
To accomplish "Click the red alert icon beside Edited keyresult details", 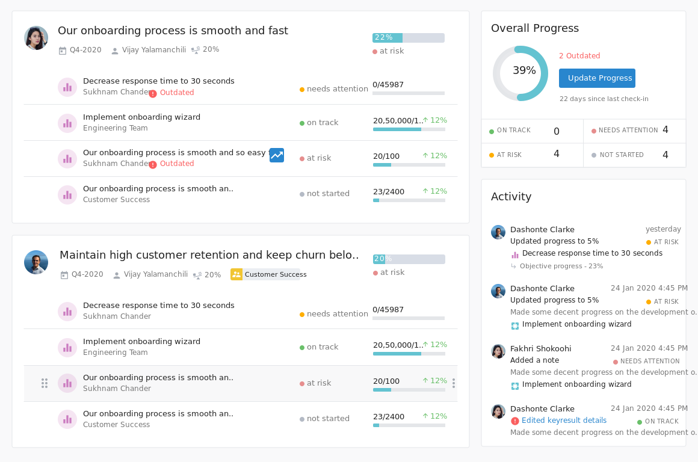I will pos(515,421).
